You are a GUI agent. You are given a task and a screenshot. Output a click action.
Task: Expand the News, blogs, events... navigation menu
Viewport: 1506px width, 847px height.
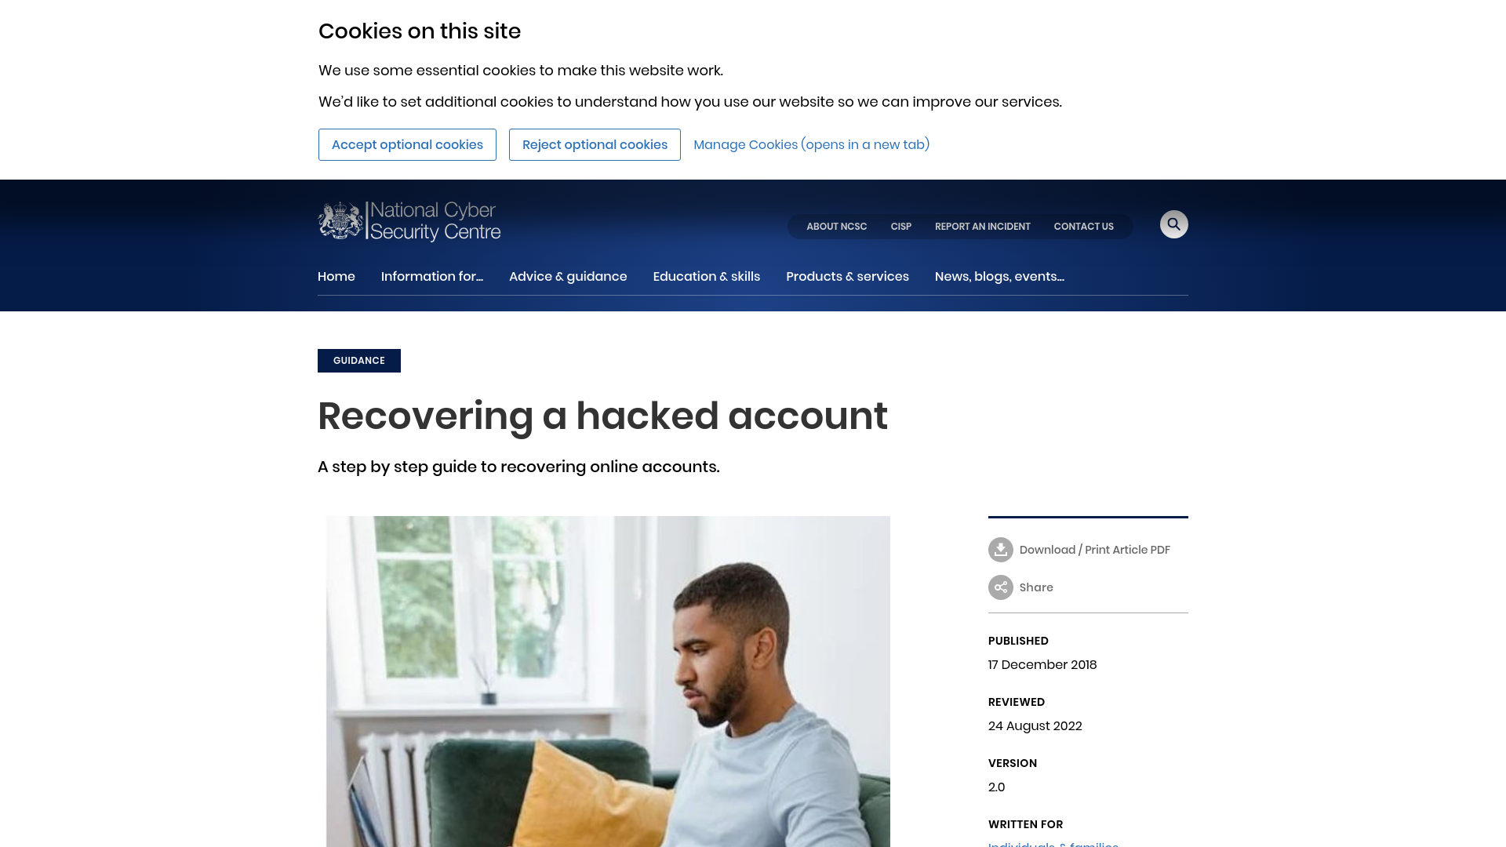[x=999, y=276]
